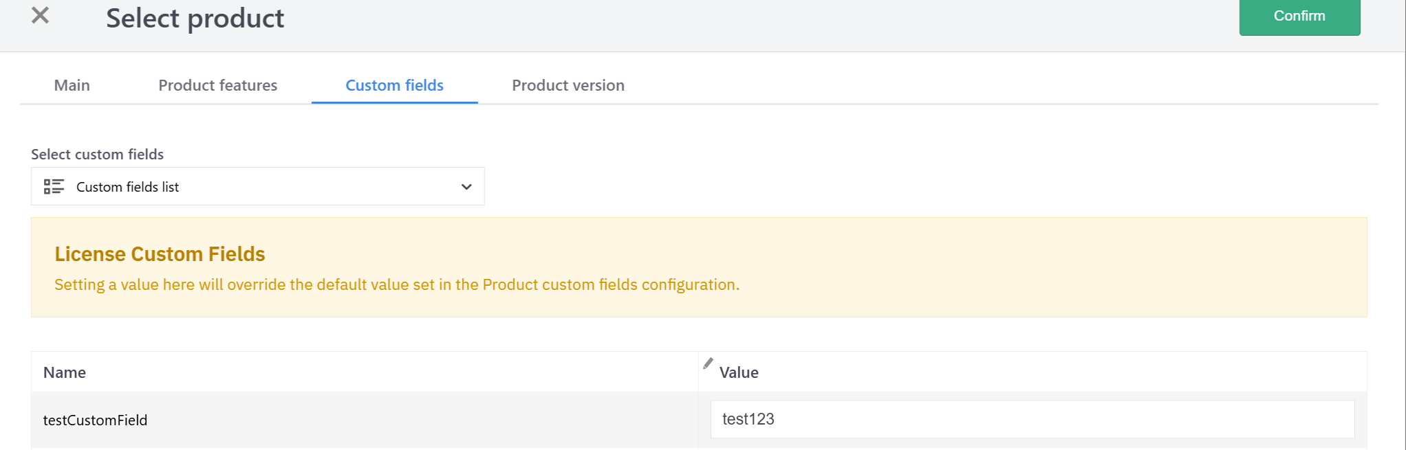This screenshot has width=1406, height=450.
Task: Click the Select custom fields label
Action: click(97, 155)
